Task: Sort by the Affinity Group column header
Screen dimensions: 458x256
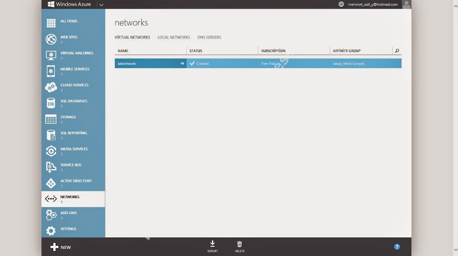Action: pyautogui.click(x=347, y=51)
